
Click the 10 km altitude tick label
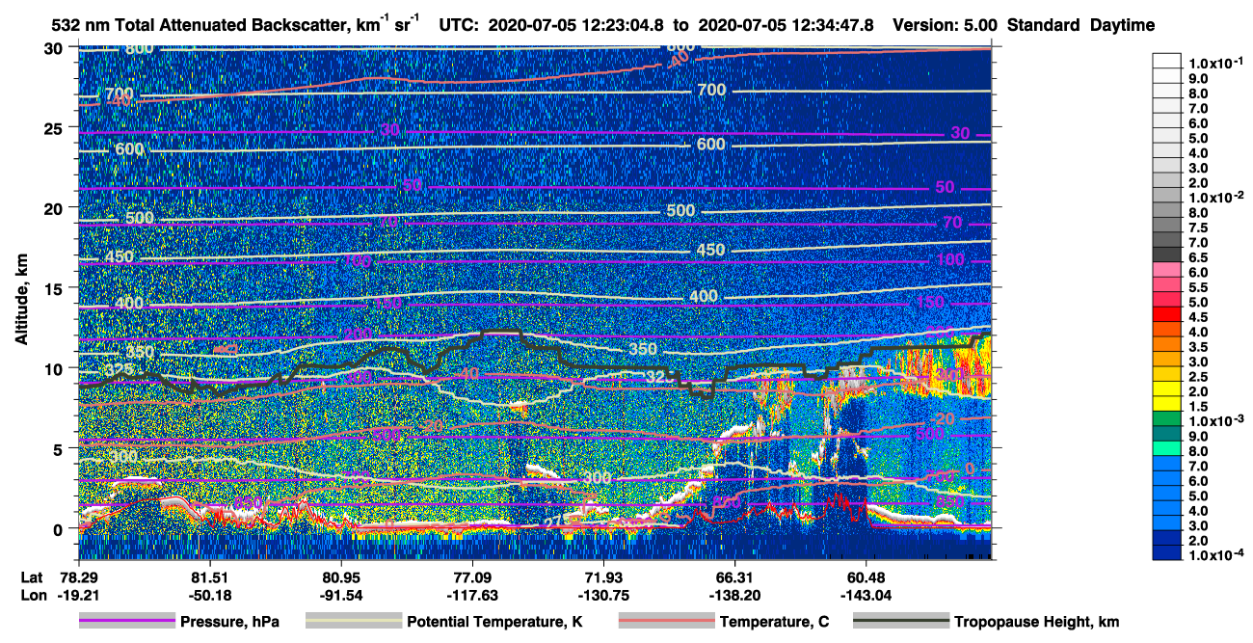point(53,367)
